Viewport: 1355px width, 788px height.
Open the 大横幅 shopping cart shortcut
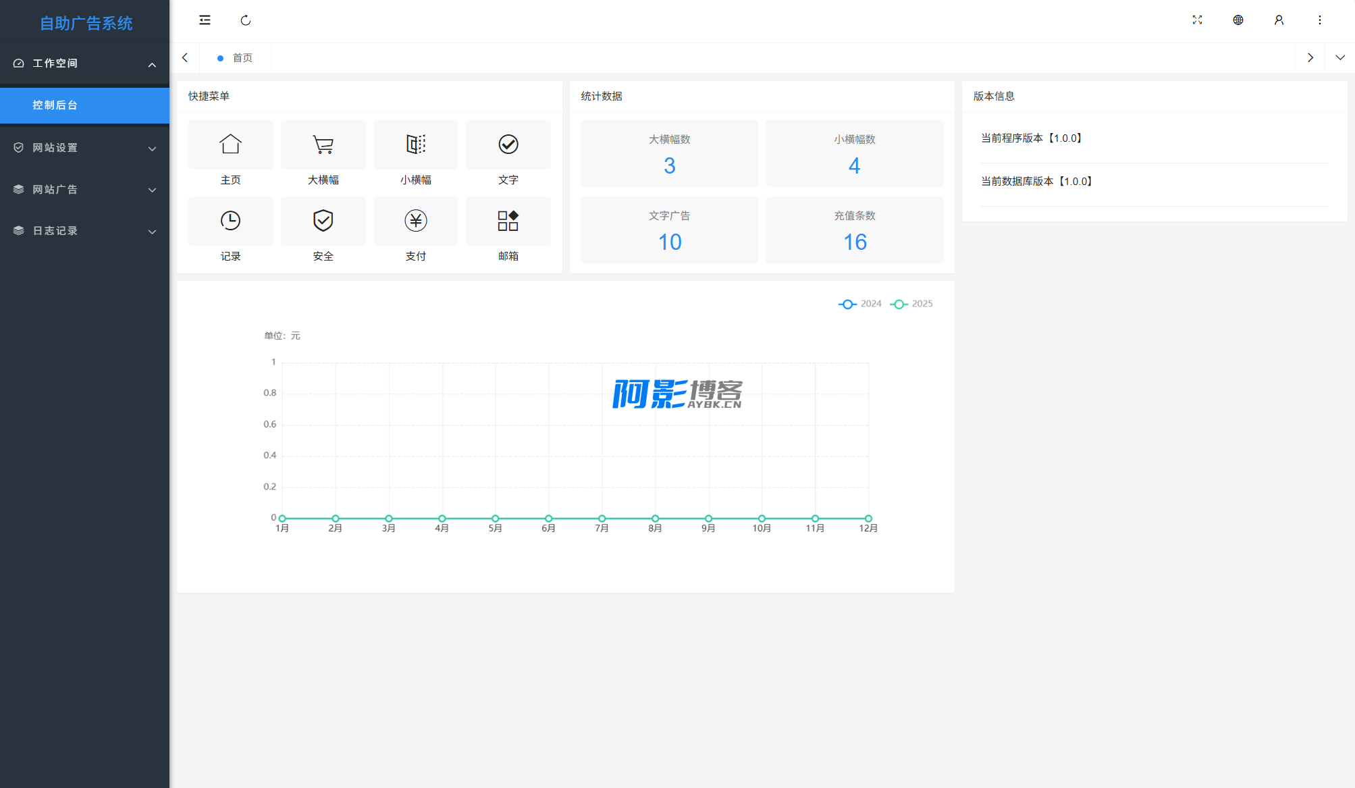(x=323, y=145)
